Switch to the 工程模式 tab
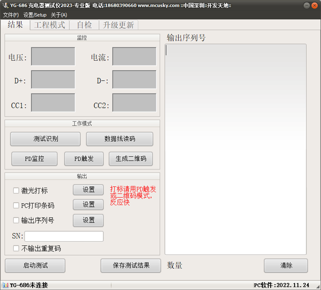 point(49,25)
